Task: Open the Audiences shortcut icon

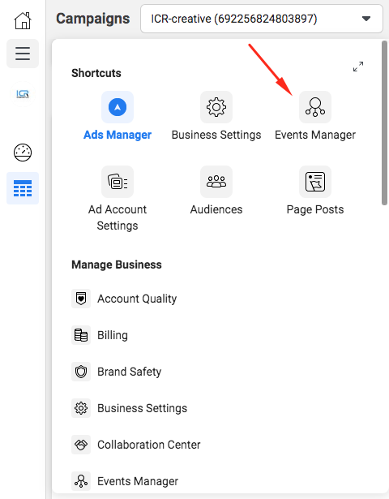Action: pyautogui.click(x=216, y=182)
